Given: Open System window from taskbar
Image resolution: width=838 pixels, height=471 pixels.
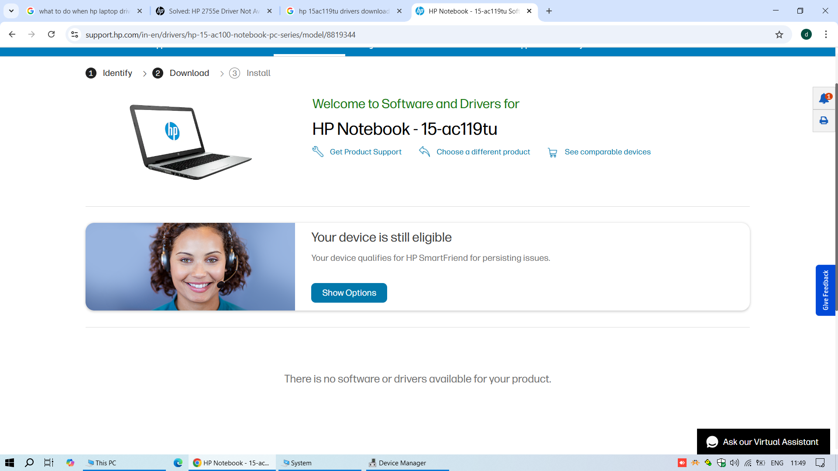Looking at the screenshot, I should [320, 463].
